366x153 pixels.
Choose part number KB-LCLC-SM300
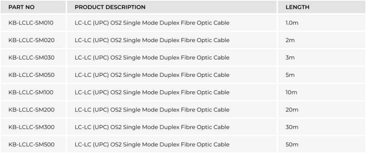click(31, 127)
